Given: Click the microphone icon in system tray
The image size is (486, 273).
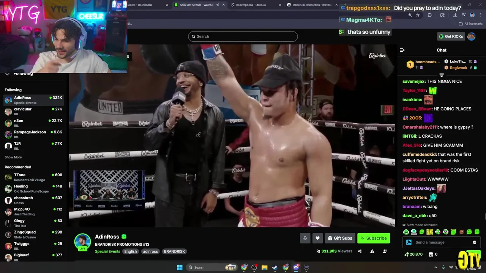Looking at the screenshot, I should point(443,267).
